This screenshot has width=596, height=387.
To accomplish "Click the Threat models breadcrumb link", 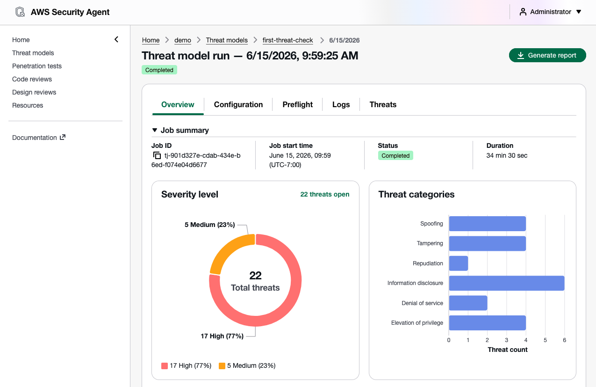I will [227, 40].
